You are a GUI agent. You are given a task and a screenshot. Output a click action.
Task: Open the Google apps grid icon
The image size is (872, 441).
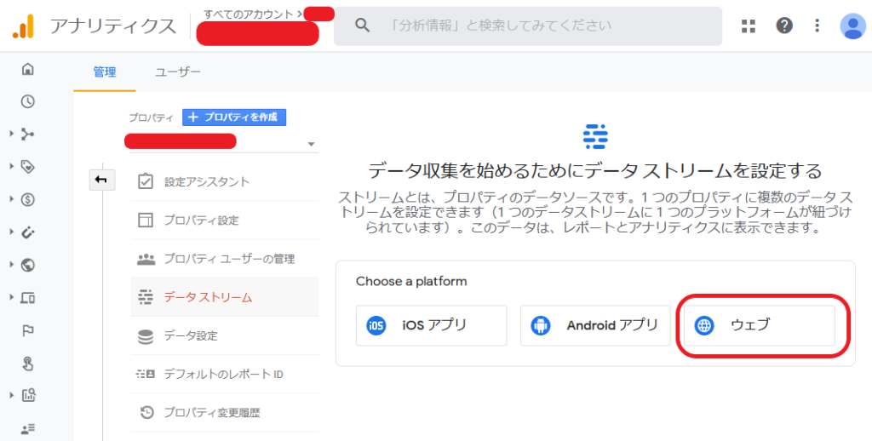coord(749,26)
